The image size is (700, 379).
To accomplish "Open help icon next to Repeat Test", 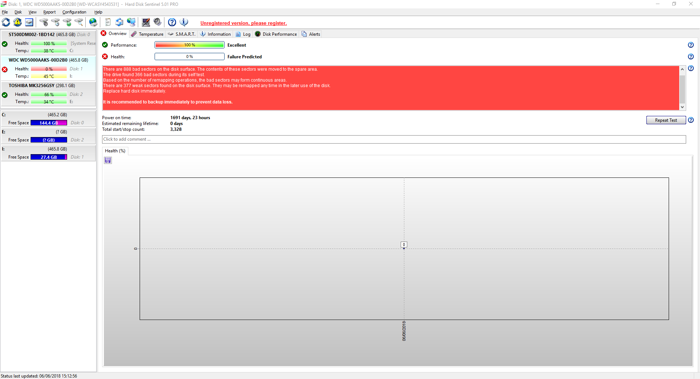I will [691, 120].
